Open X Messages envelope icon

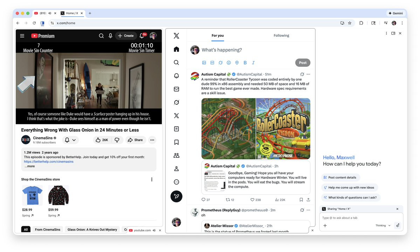(x=176, y=89)
